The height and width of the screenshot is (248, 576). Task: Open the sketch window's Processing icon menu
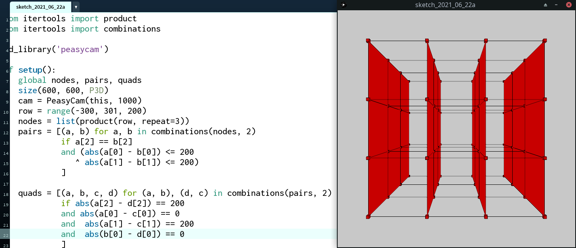[x=344, y=5]
